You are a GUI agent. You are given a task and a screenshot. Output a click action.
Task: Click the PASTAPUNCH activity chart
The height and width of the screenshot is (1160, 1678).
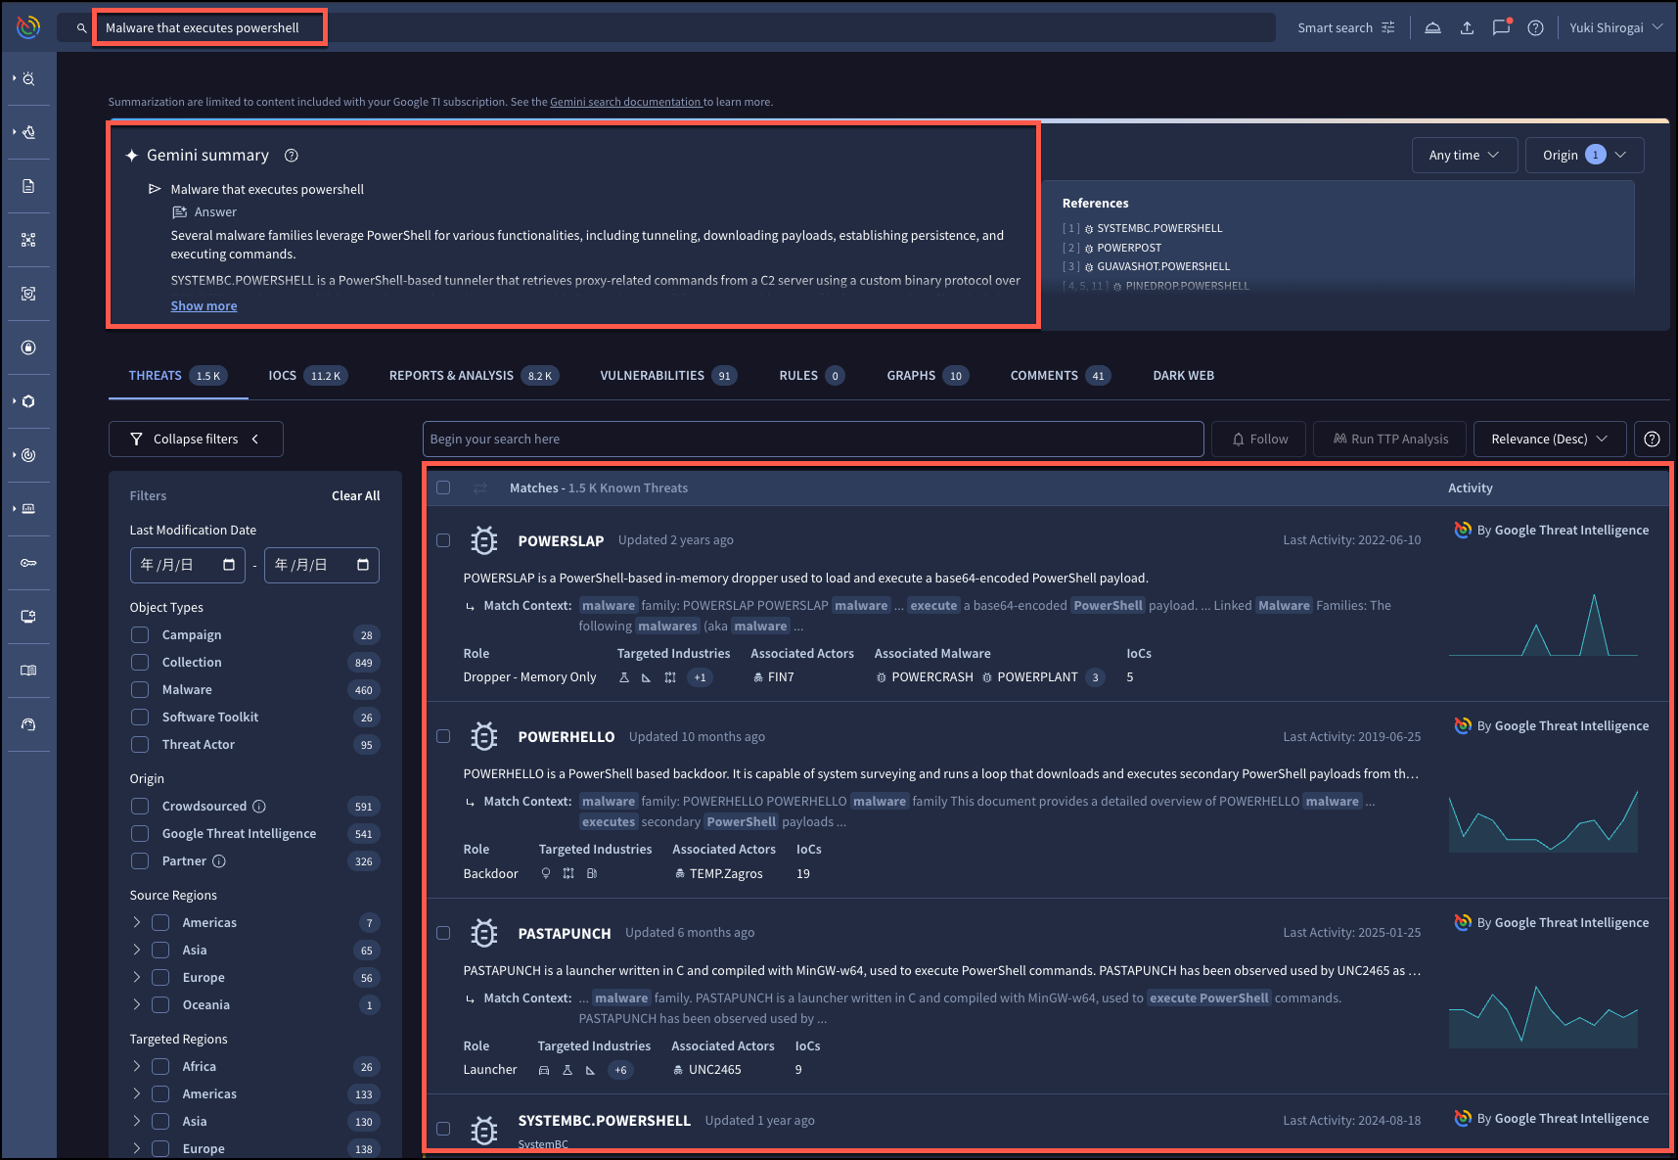[x=1543, y=1016]
